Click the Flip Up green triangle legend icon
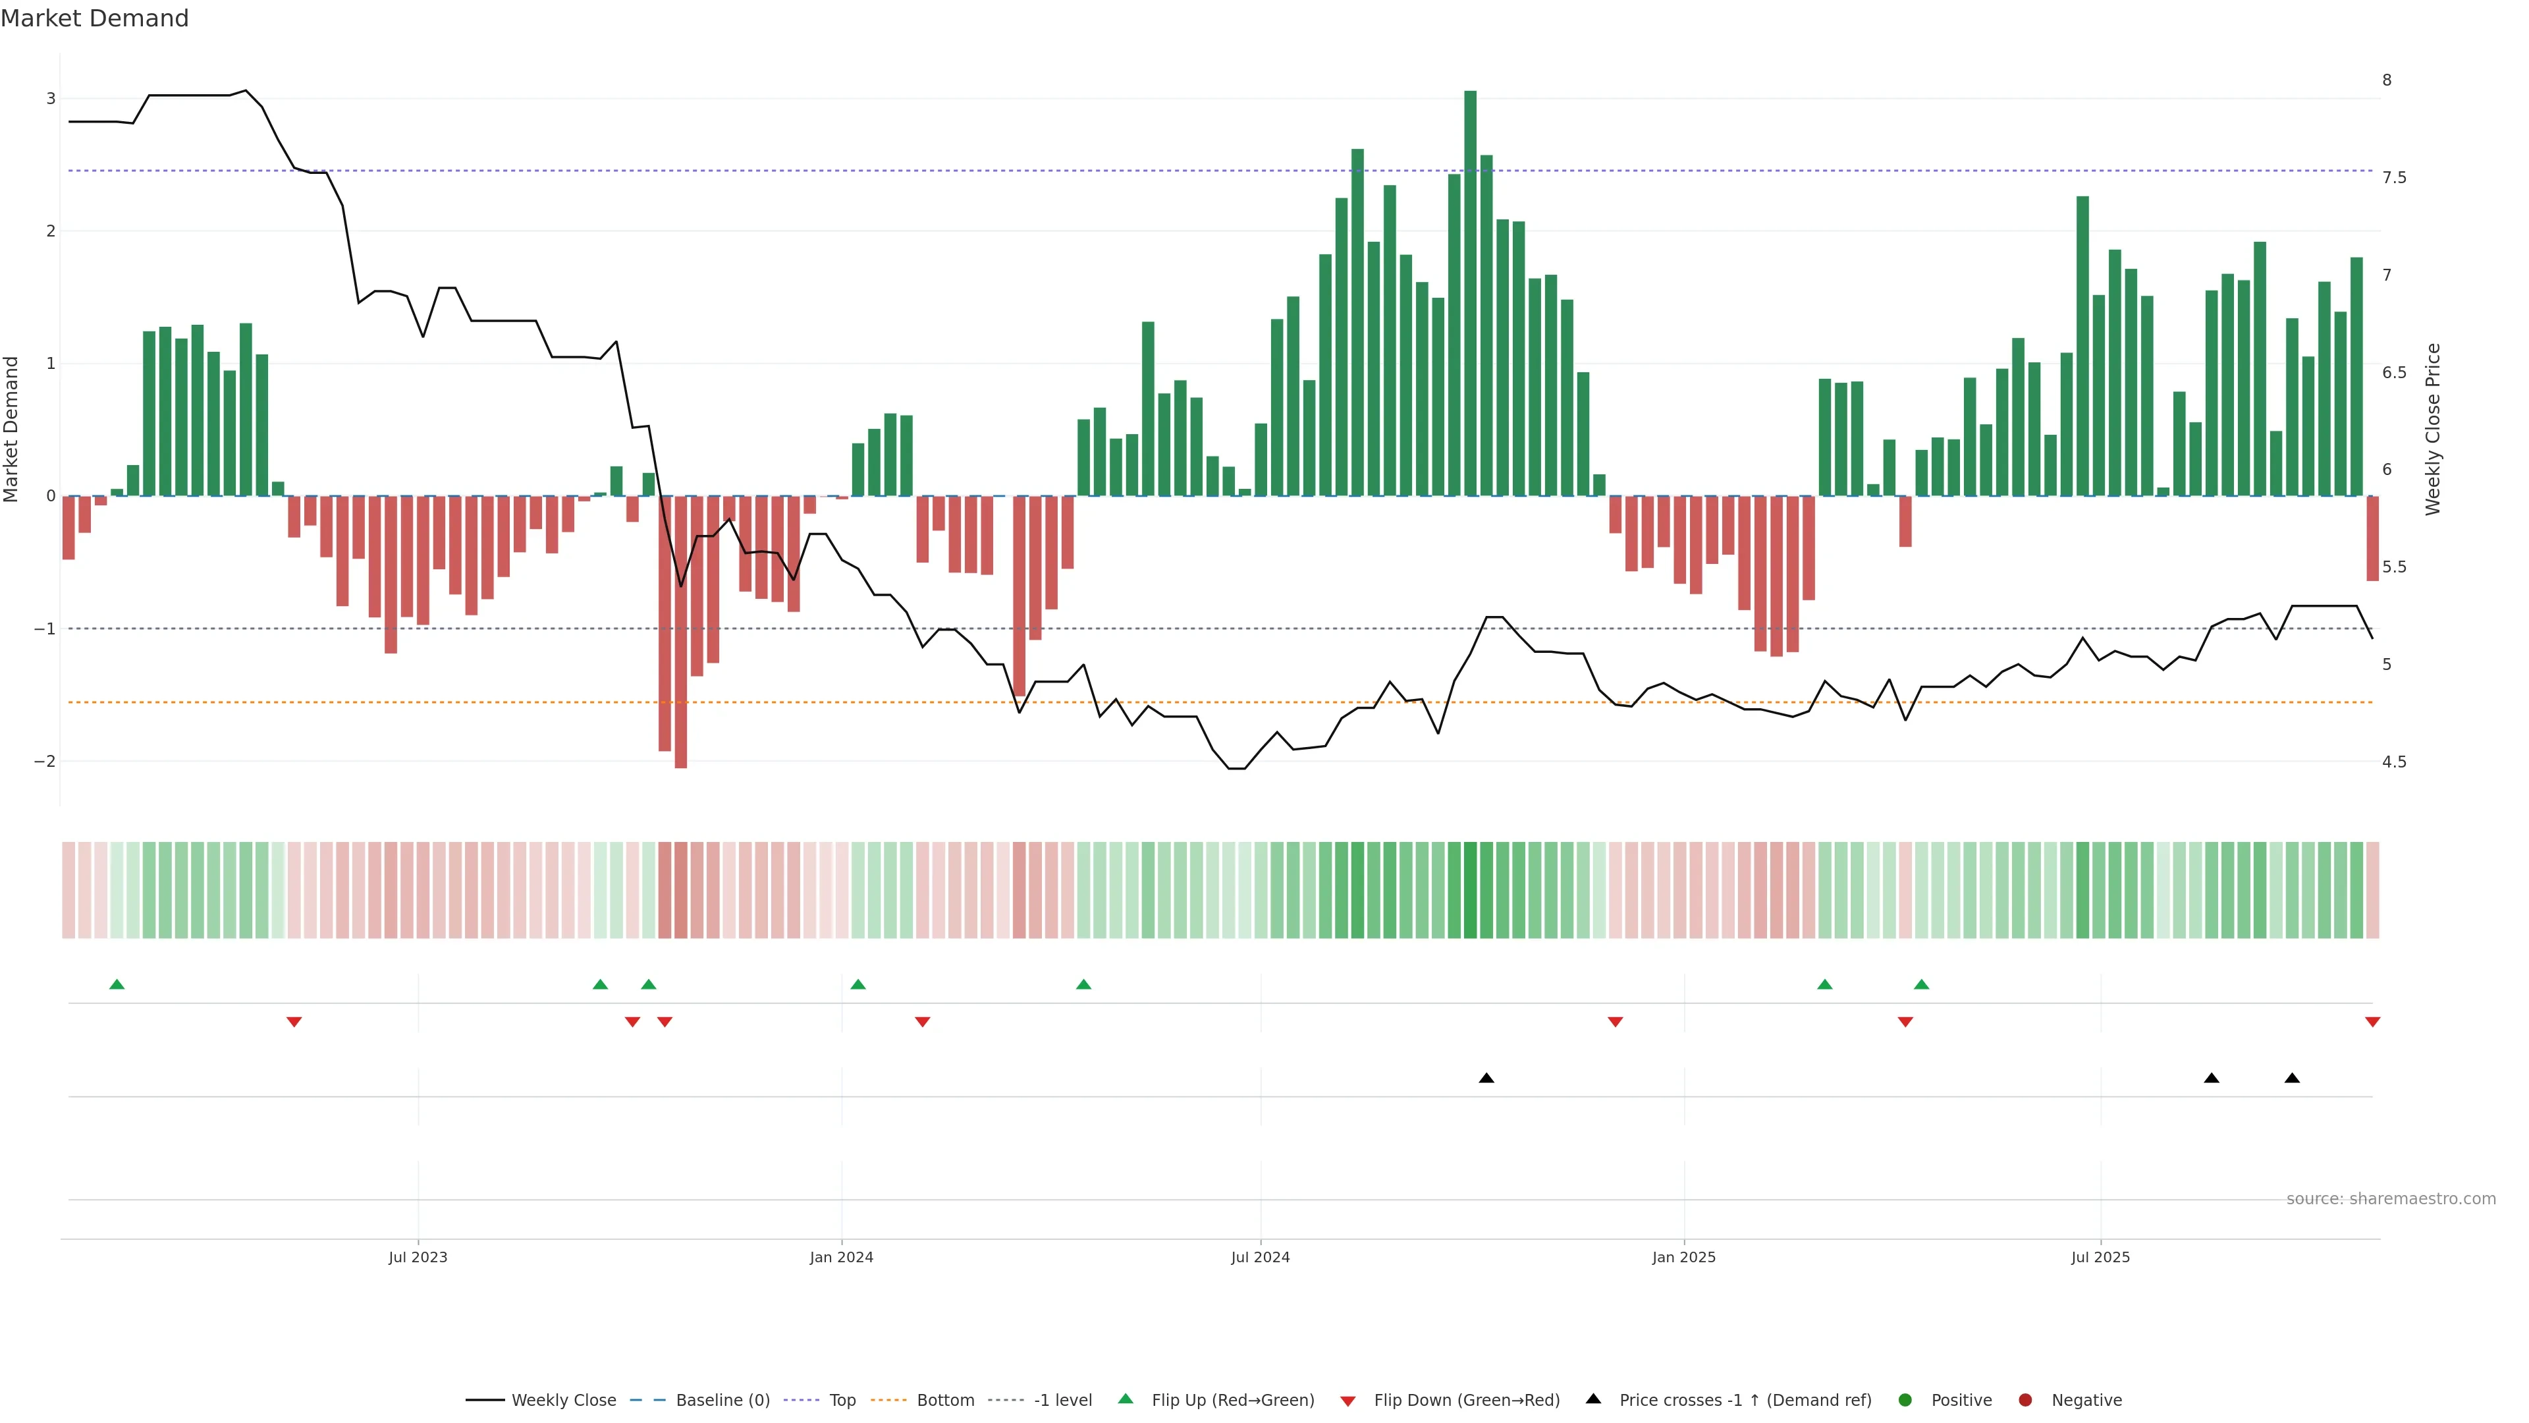Viewport: 2529px width, 1423px height. click(x=1126, y=1399)
